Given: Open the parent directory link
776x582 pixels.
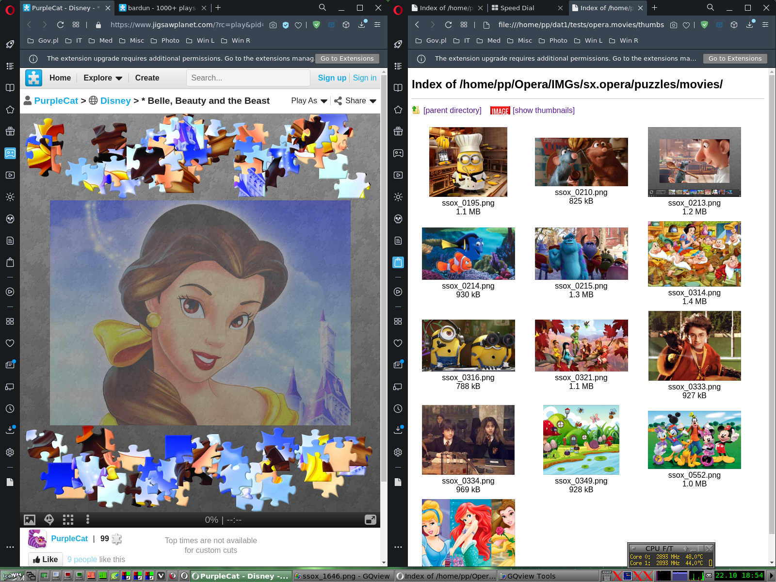Looking at the screenshot, I should coord(452,110).
